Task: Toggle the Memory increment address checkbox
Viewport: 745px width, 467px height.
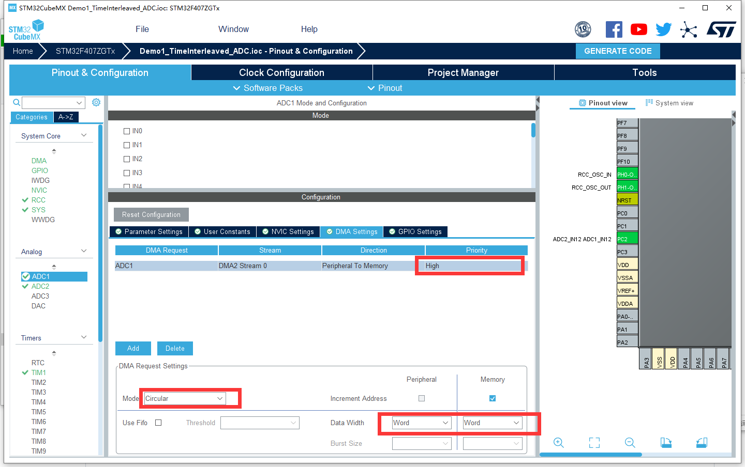Action: pyautogui.click(x=493, y=398)
